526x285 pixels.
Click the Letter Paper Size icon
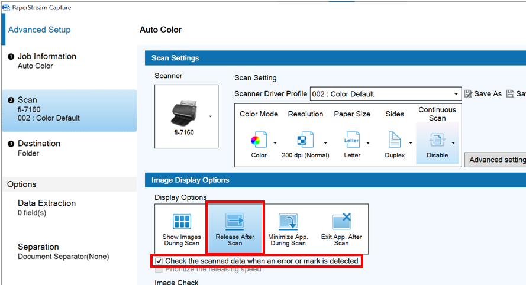(352, 140)
